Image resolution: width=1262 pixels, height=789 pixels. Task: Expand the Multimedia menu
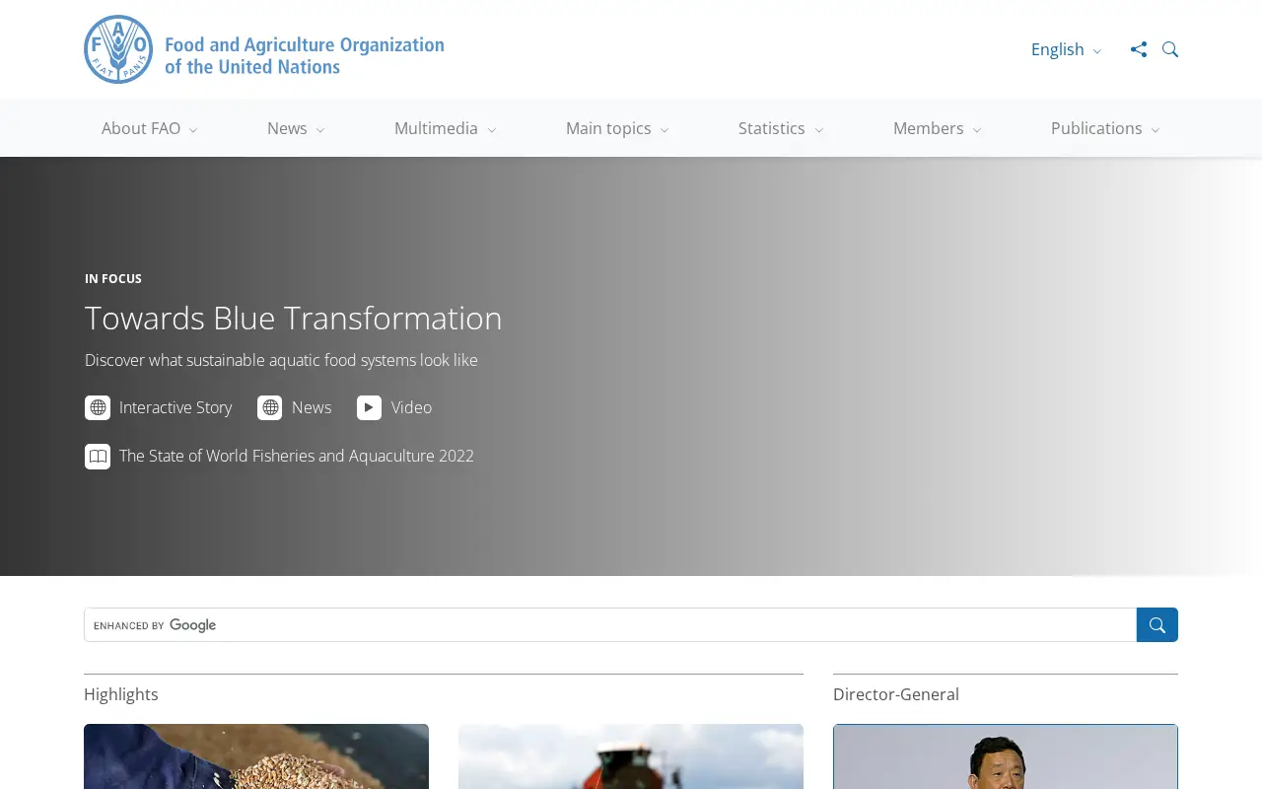pyautogui.click(x=446, y=128)
